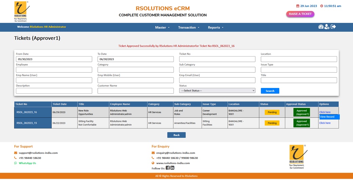The width and height of the screenshot is (353, 180).
Task: Click the user settings profile icon
Action: [327, 27]
